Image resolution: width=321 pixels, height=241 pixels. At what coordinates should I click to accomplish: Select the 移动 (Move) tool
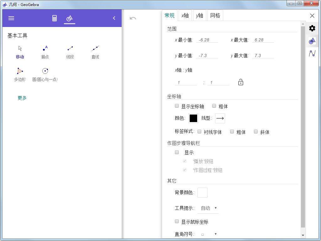click(x=20, y=52)
